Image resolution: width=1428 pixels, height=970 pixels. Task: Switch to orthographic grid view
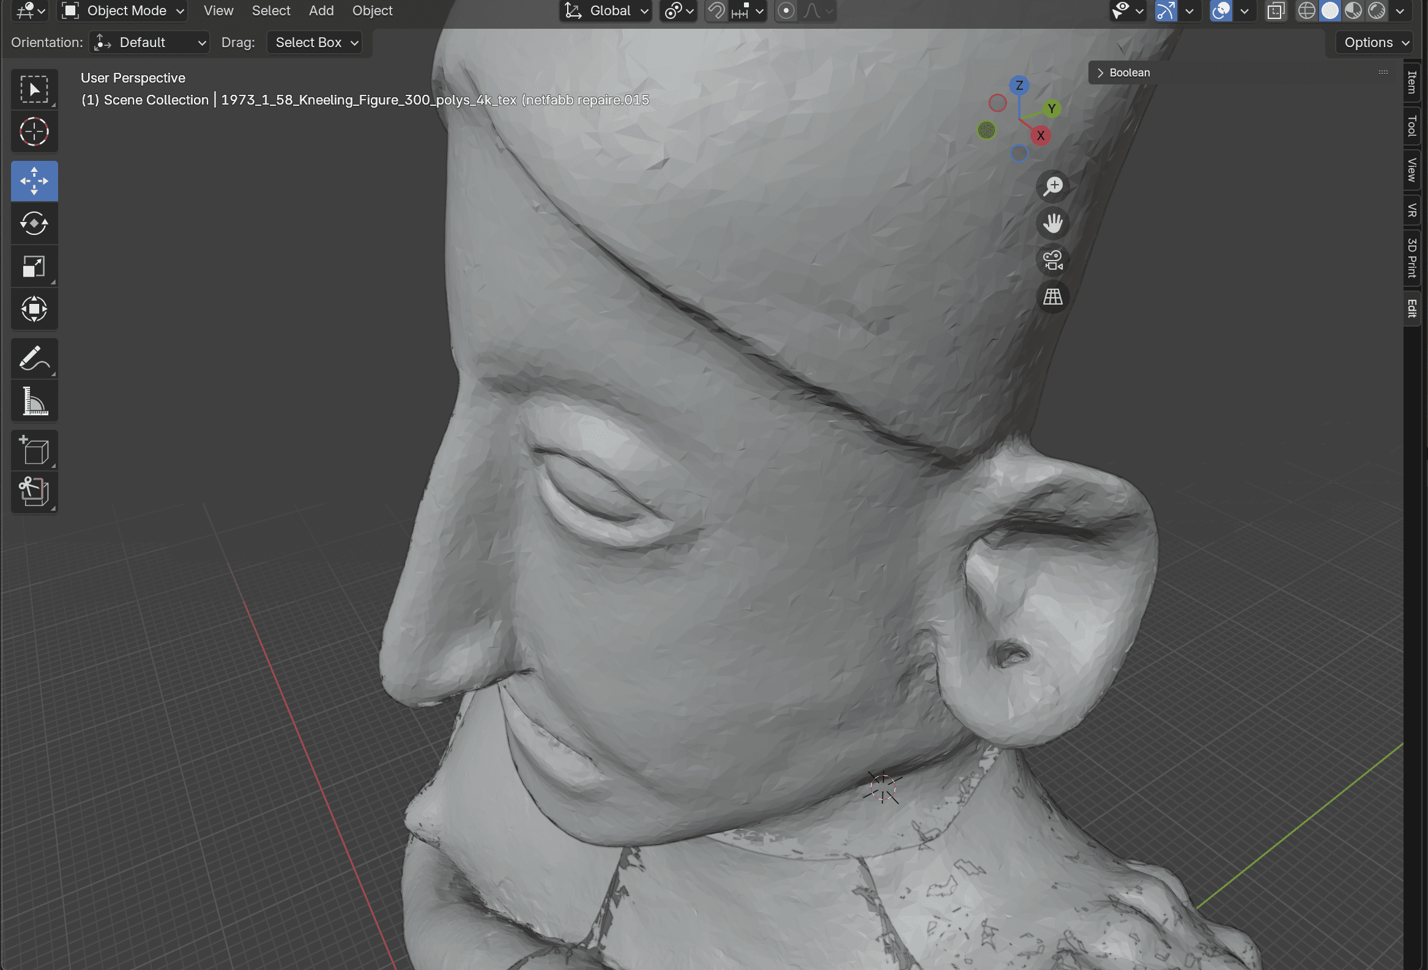1052,297
